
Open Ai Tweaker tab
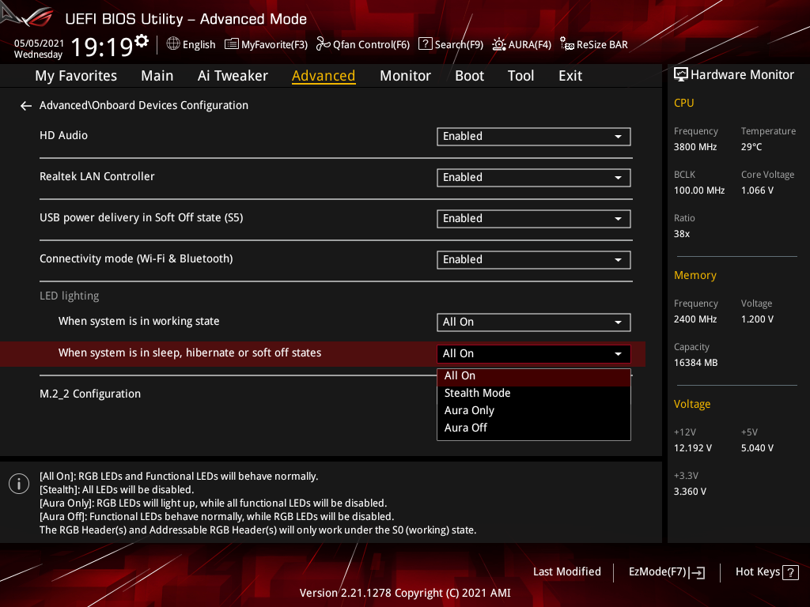coord(233,76)
